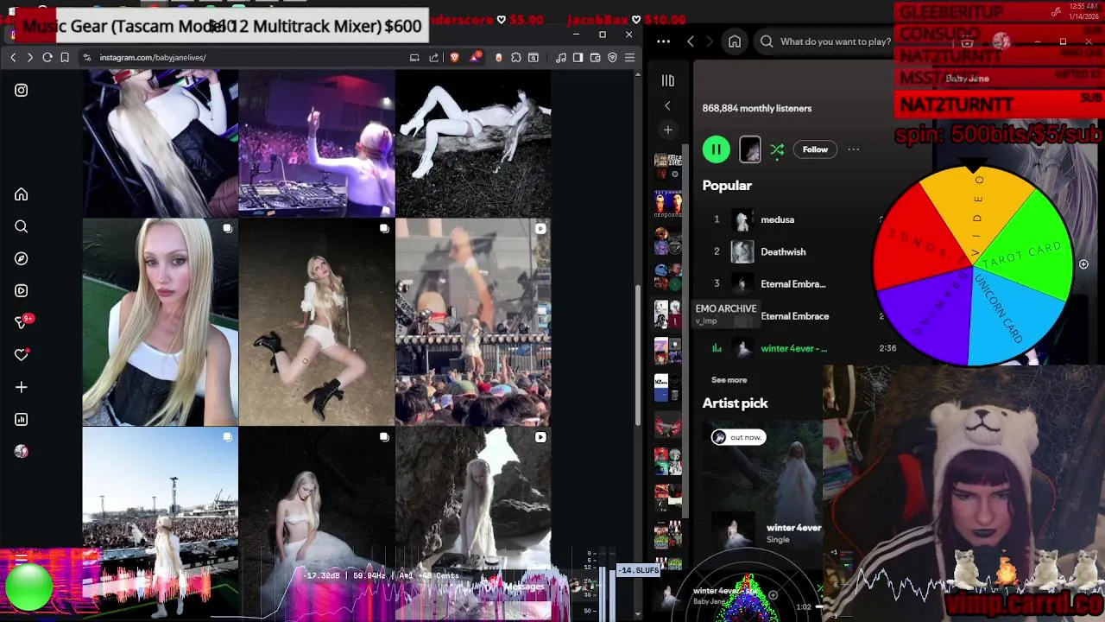Click the share icon in address bar
The width and height of the screenshot is (1105, 622).
click(433, 58)
